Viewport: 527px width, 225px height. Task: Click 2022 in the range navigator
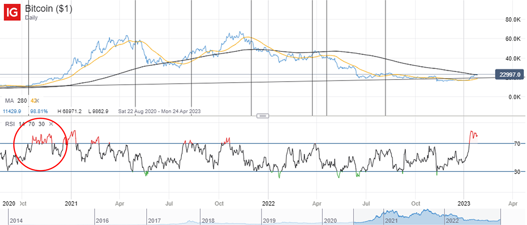coord(452,220)
